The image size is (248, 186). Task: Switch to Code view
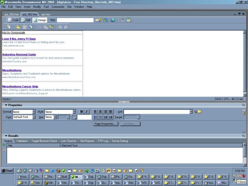click(x=13, y=20)
